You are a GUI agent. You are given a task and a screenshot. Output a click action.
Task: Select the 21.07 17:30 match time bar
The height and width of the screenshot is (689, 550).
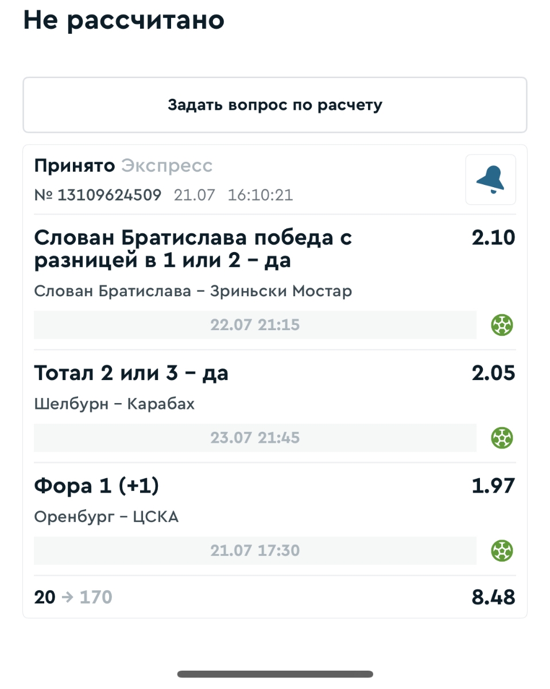[x=255, y=551]
